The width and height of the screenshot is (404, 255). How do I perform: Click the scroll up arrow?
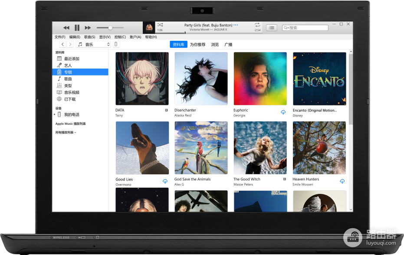[351, 52]
